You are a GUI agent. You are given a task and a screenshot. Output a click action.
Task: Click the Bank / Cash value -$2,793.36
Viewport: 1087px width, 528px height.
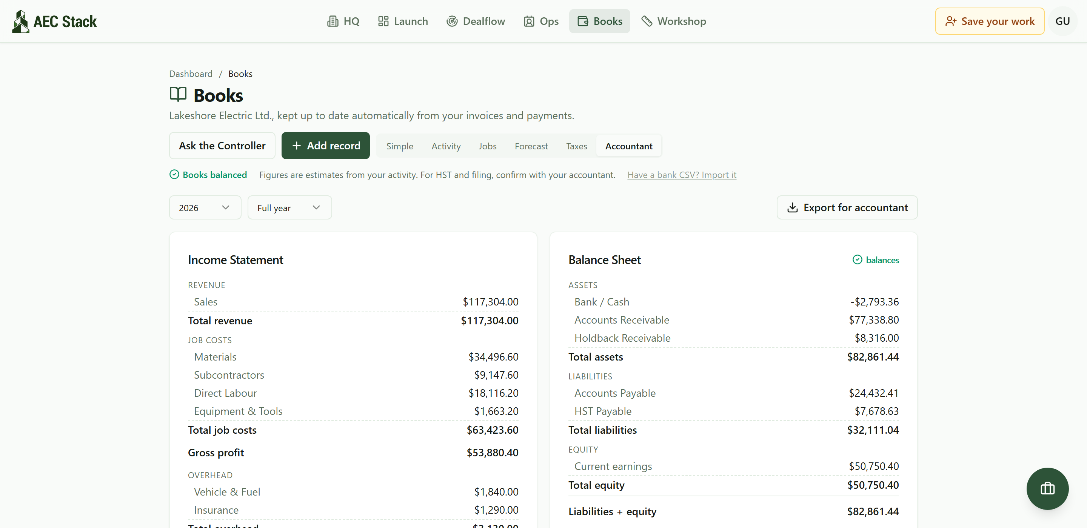[875, 302]
